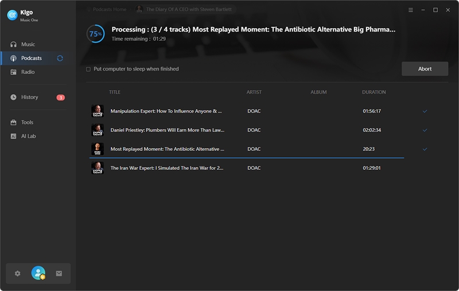Click the Time remaining 01:29 text
The height and width of the screenshot is (291, 459).
138,39
